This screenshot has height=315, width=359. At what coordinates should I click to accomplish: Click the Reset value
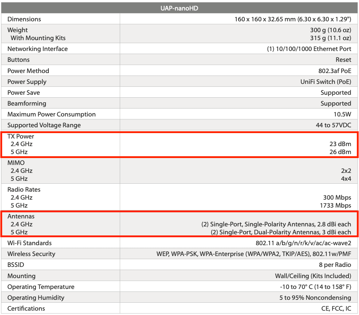343,60
